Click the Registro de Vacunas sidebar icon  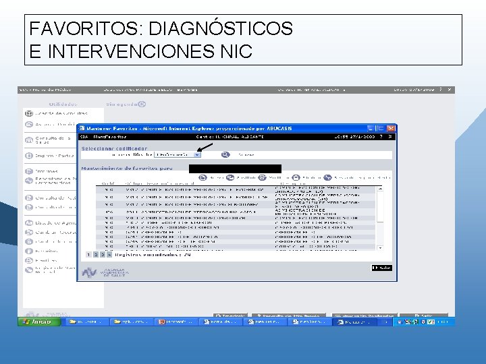coord(29,270)
